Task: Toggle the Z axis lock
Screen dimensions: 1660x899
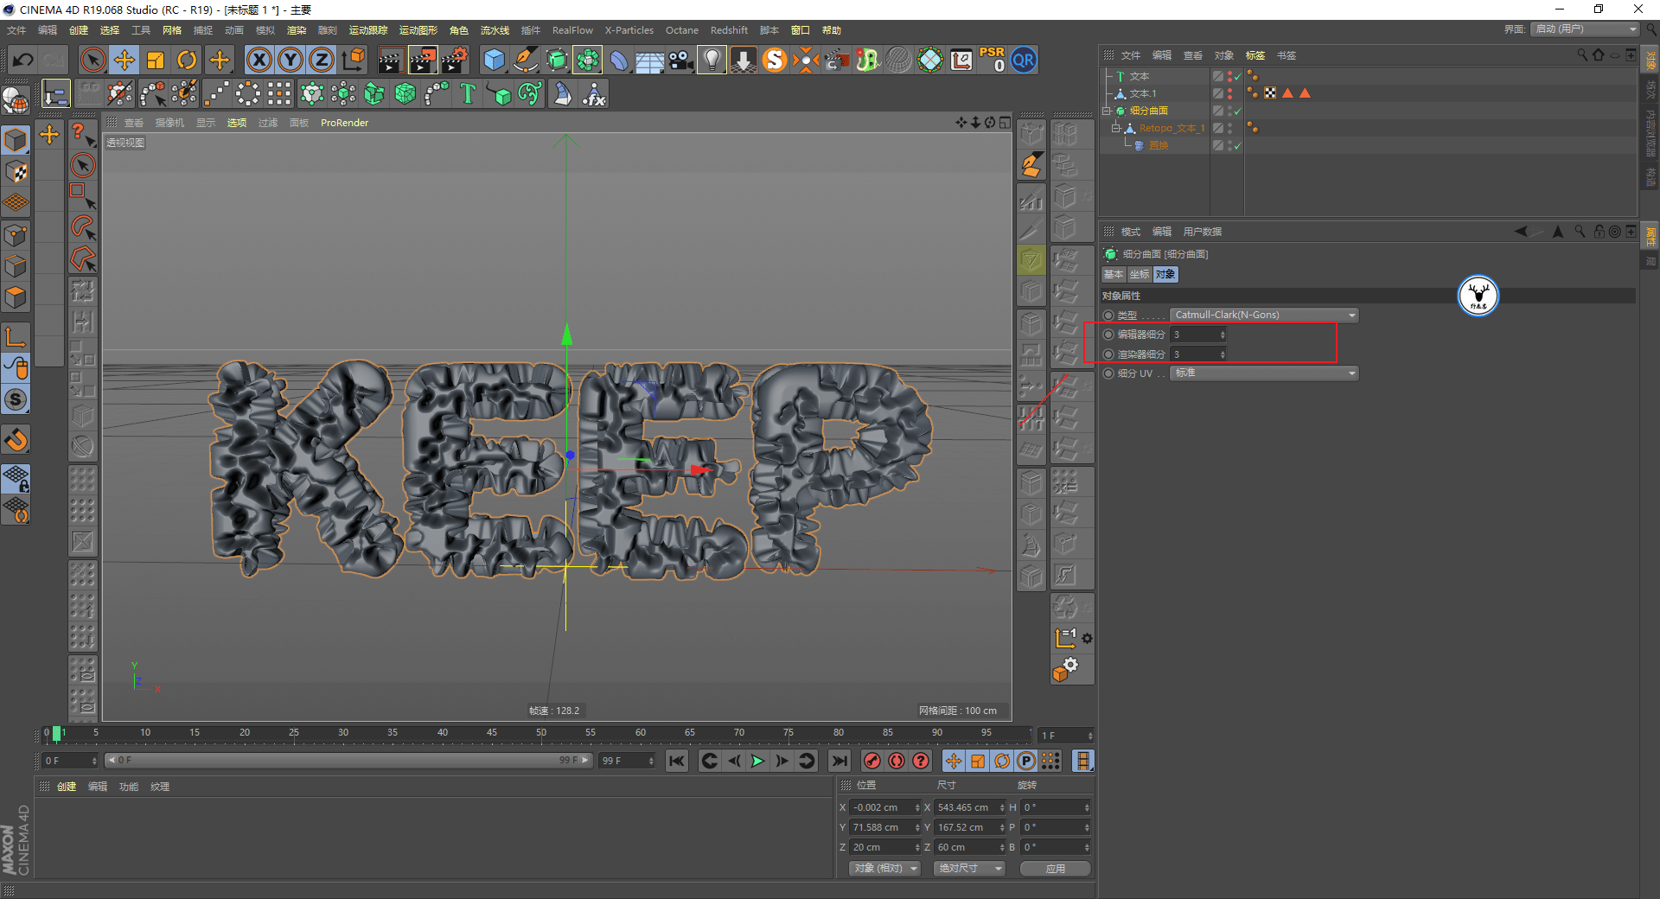Action: (x=322, y=61)
